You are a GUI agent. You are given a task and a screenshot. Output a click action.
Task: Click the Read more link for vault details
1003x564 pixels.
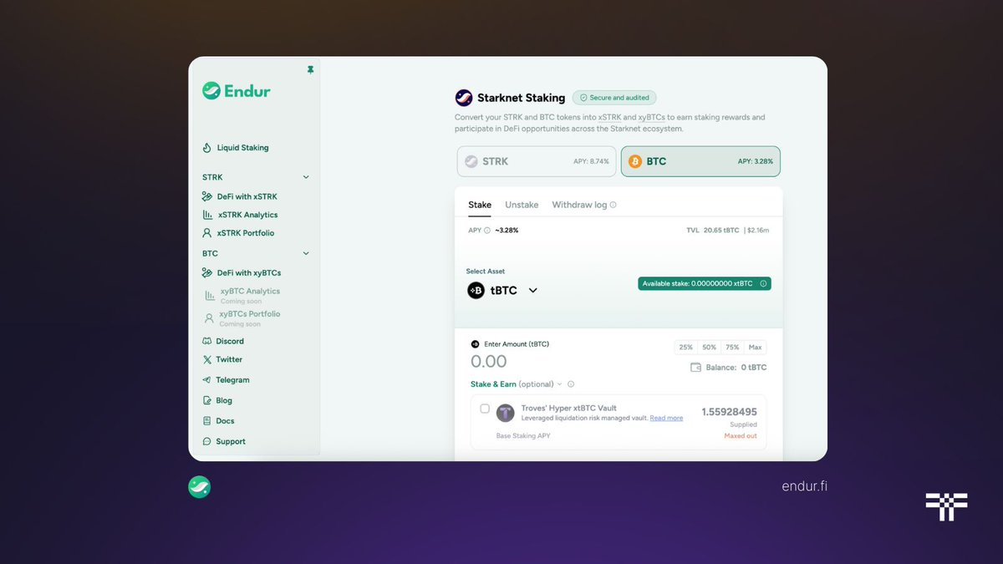pos(666,418)
